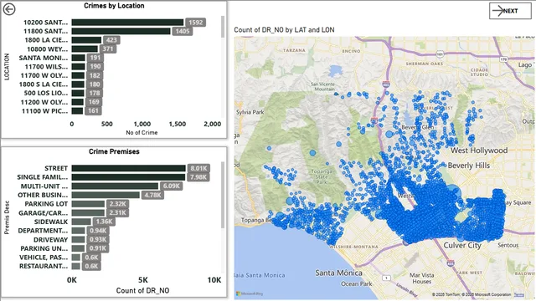Select the SINGLE FAMIL... premises bar
536x301 pixels.
point(128,177)
